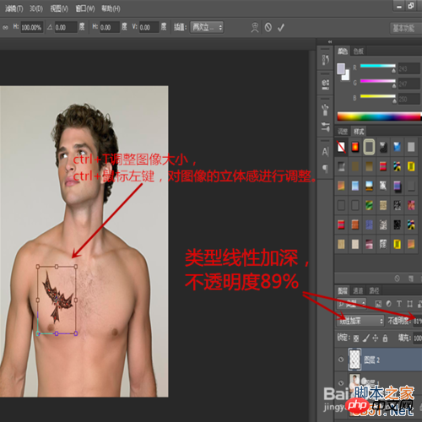Click the foreground color swatch in Color panel
Viewport: 422px width, 422px height.
point(341,68)
